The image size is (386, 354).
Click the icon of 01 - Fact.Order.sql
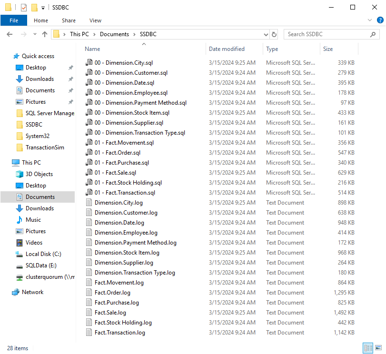89,153
